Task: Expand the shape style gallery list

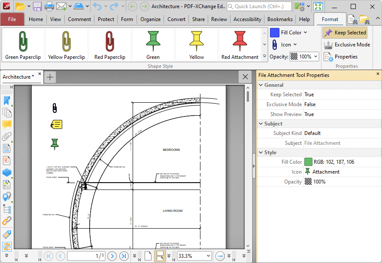Action: click(x=264, y=56)
